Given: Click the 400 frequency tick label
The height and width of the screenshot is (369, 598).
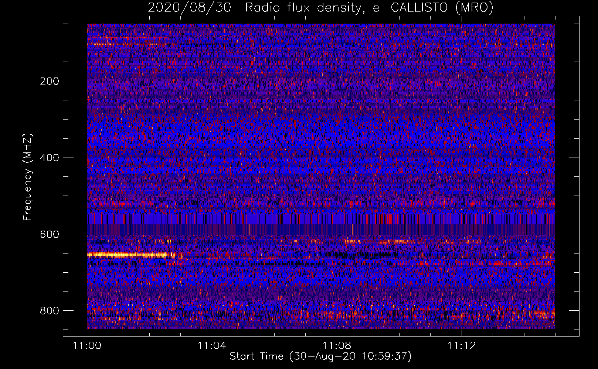Looking at the screenshot, I should pyautogui.click(x=50, y=158).
